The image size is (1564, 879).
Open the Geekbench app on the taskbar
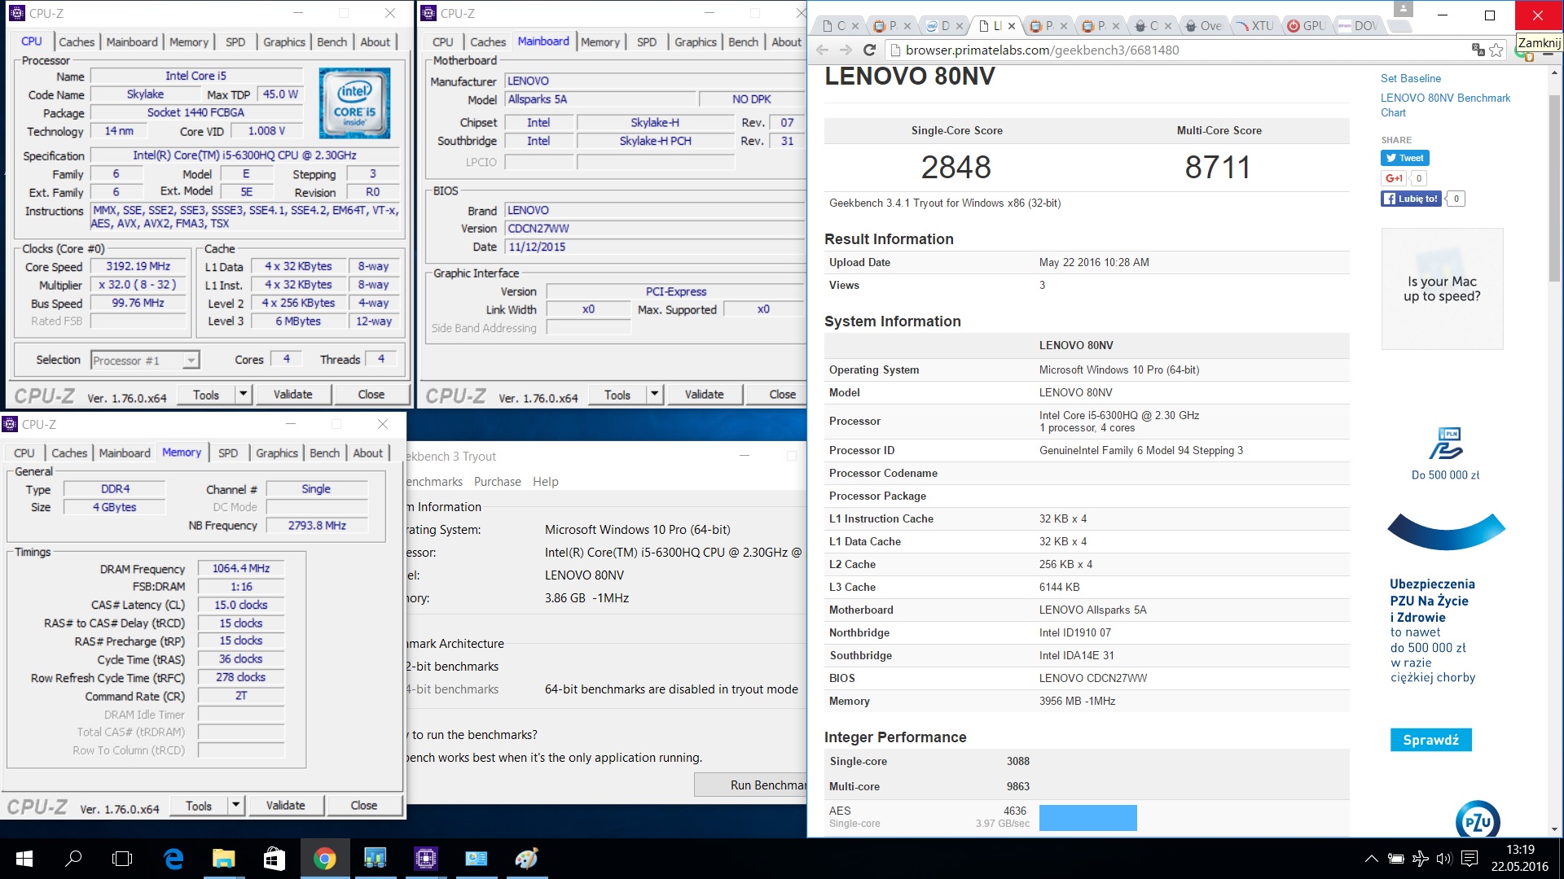pos(375,859)
